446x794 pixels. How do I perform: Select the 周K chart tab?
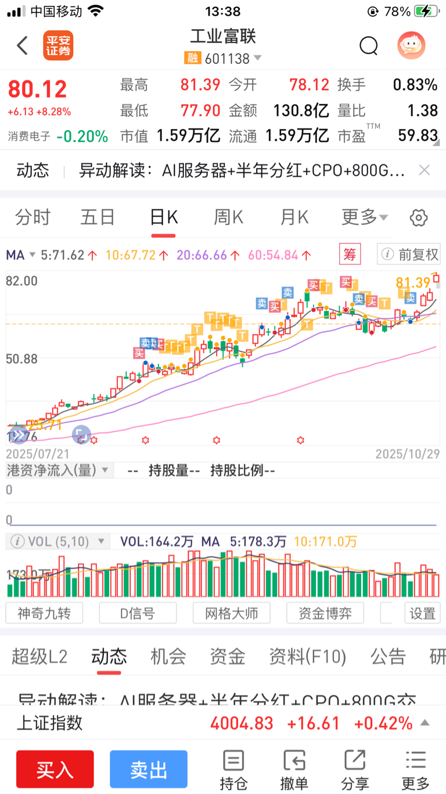click(228, 218)
